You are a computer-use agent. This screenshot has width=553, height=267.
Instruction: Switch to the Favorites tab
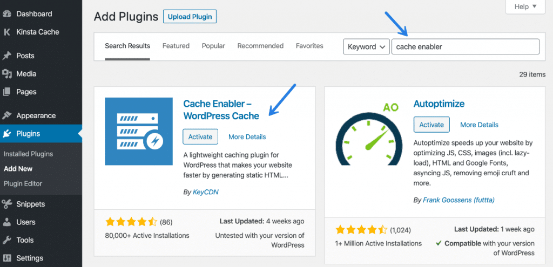[x=309, y=46]
